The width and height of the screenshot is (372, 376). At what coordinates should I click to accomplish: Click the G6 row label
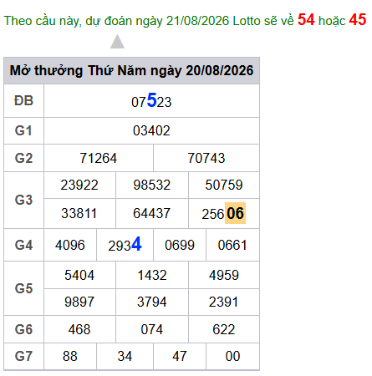click(23, 329)
